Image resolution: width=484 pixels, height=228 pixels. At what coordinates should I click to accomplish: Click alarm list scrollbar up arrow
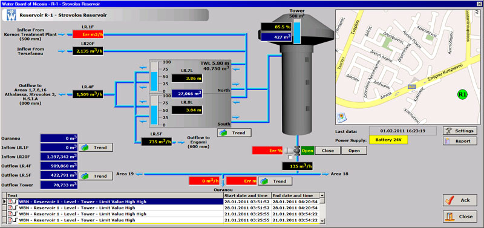pos(322,195)
